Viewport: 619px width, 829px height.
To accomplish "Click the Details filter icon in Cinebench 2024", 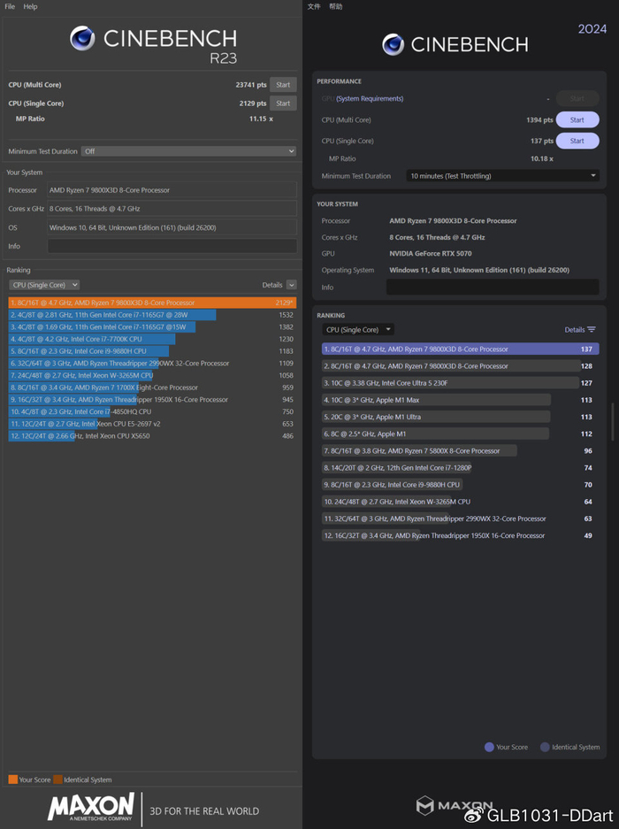I will pos(592,330).
